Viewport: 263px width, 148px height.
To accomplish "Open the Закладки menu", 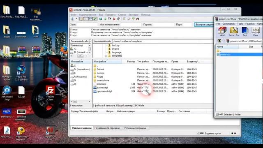I will tap(134, 15).
